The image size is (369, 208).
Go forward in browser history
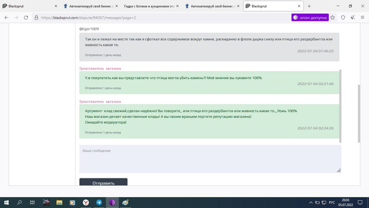coord(16,17)
